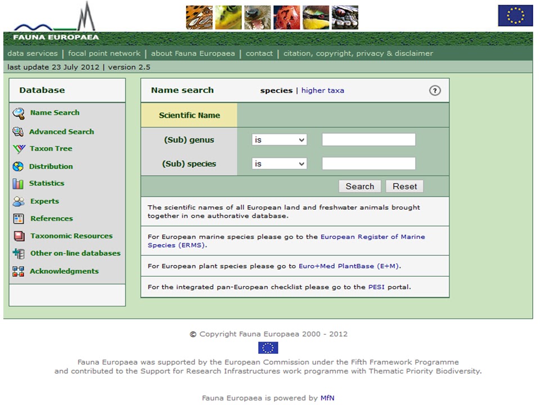The image size is (540, 405).
Task: Open the focal point network menu
Action: [104, 53]
